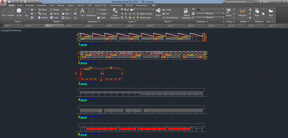Select the Polyline tool
The width and height of the screenshot is (288, 138).
[11, 13]
